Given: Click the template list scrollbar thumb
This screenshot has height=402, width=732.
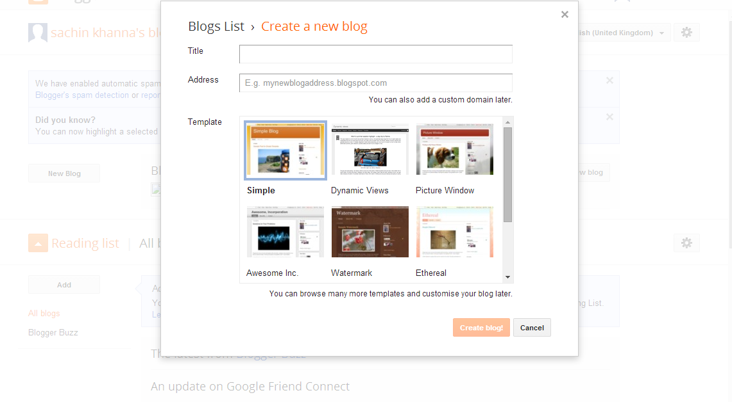Looking at the screenshot, I should coord(508,175).
